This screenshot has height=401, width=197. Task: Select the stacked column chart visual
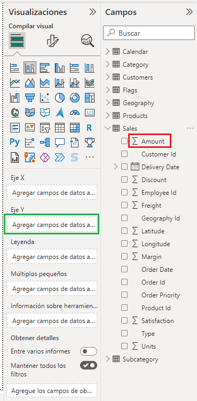tap(30, 68)
